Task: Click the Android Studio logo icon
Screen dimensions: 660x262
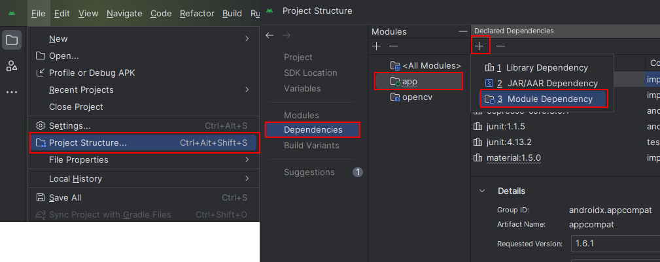Action: click(x=12, y=12)
